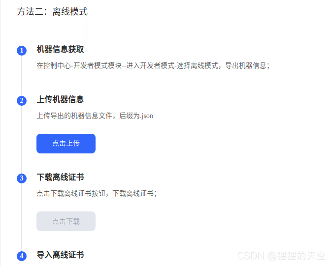
Task: Click the .json suffix upload description
Action: (x=95, y=116)
